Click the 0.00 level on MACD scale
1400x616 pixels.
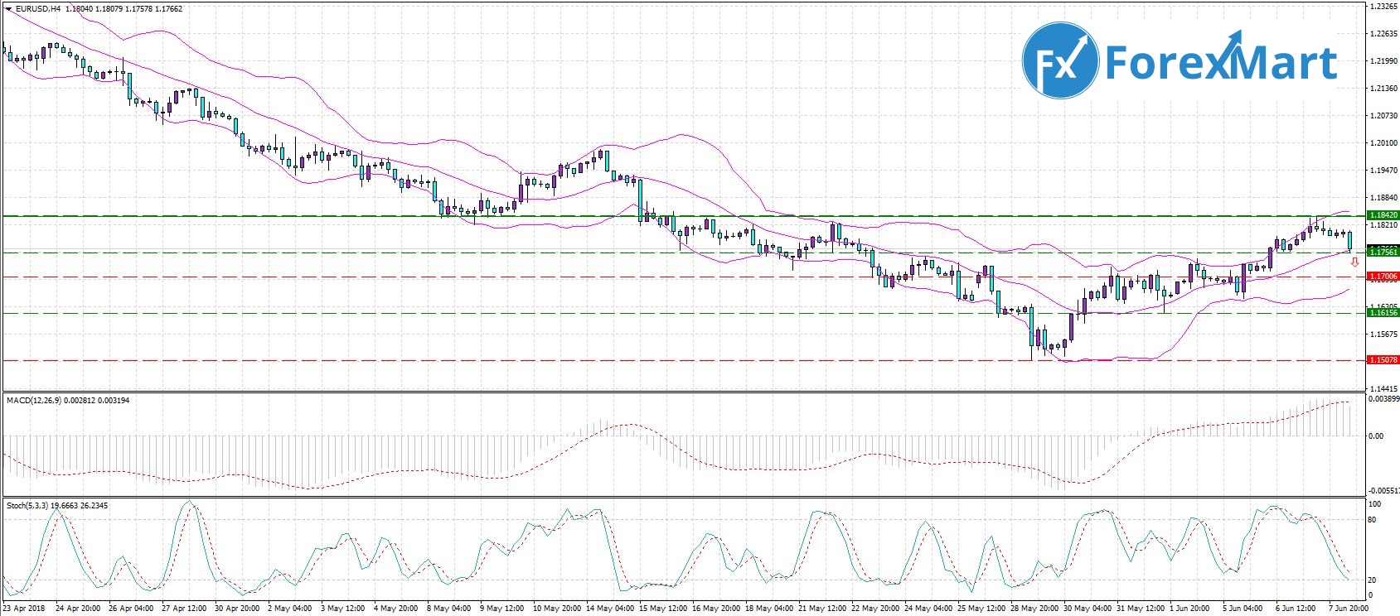[x=1375, y=436]
